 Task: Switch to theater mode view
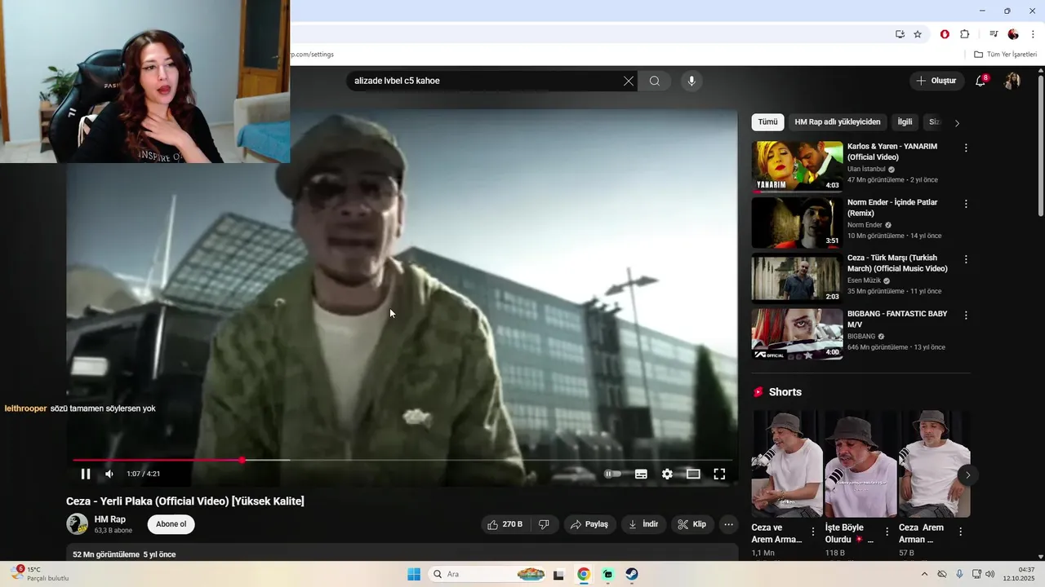(x=693, y=474)
